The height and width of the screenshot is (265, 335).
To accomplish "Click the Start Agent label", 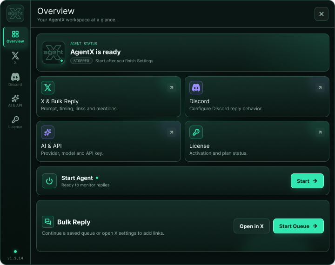I will [x=77, y=178].
